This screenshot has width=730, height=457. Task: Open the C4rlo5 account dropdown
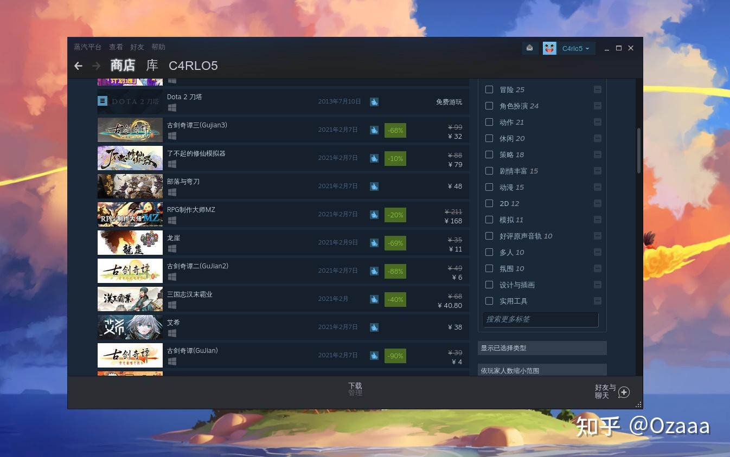(576, 48)
